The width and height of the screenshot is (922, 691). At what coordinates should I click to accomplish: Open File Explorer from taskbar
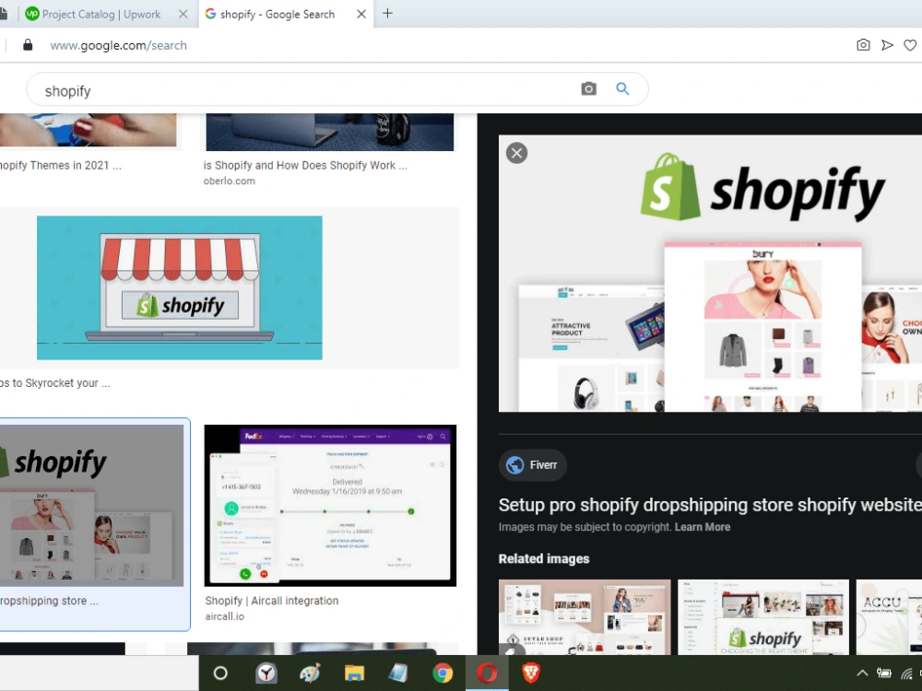(354, 673)
